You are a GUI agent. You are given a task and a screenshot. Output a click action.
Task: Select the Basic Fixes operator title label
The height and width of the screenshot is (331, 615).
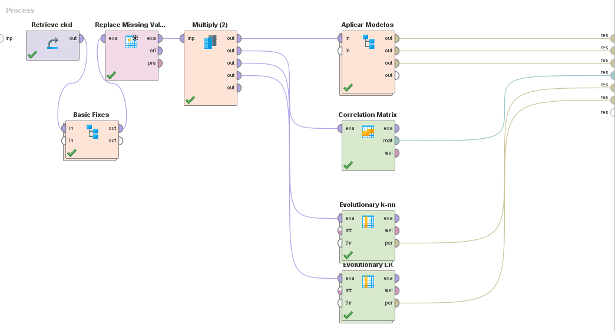coord(91,115)
